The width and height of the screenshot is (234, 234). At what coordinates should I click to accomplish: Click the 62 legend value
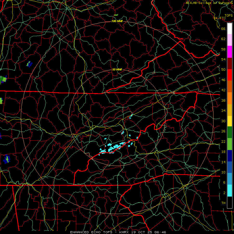click(x=223, y=39)
